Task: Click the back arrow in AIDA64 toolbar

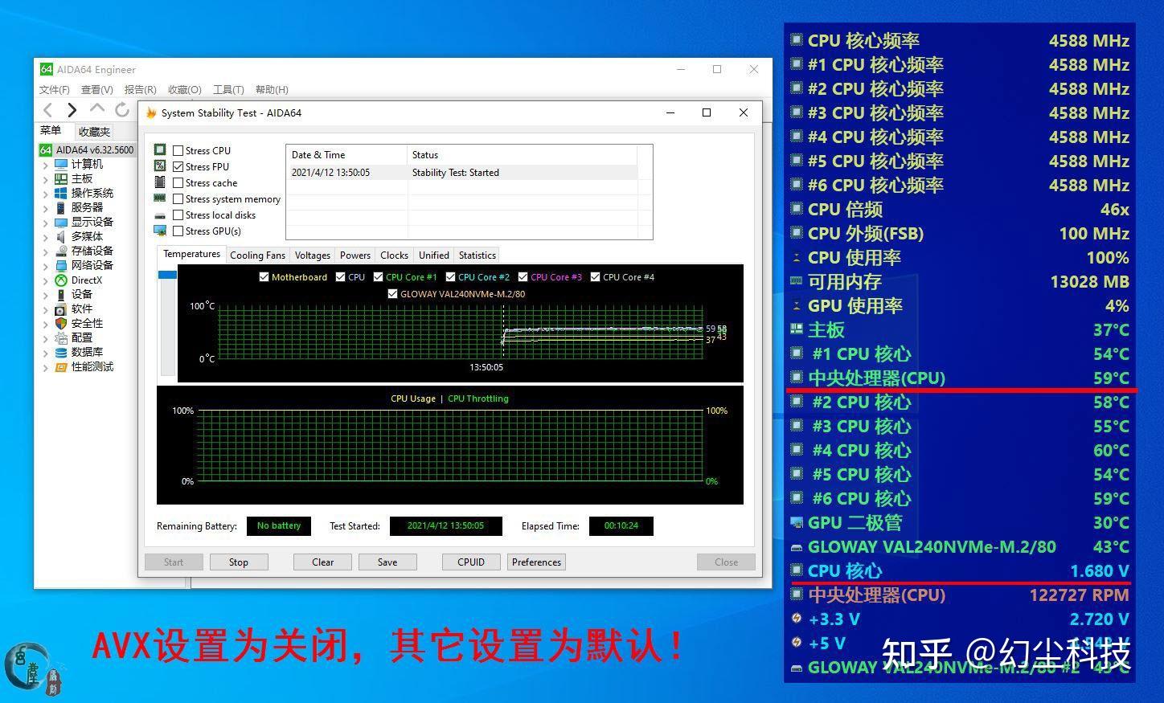Action: coord(47,110)
